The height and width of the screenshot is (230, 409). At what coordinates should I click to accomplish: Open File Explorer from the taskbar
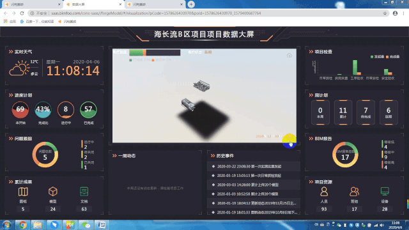pyautogui.click(x=38, y=225)
